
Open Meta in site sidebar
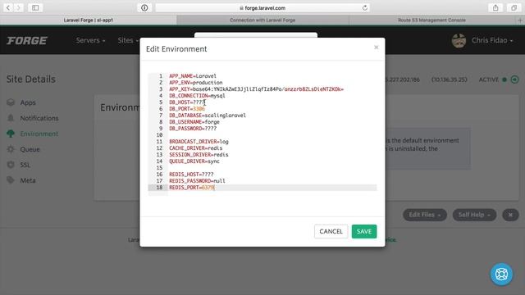point(28,180)
